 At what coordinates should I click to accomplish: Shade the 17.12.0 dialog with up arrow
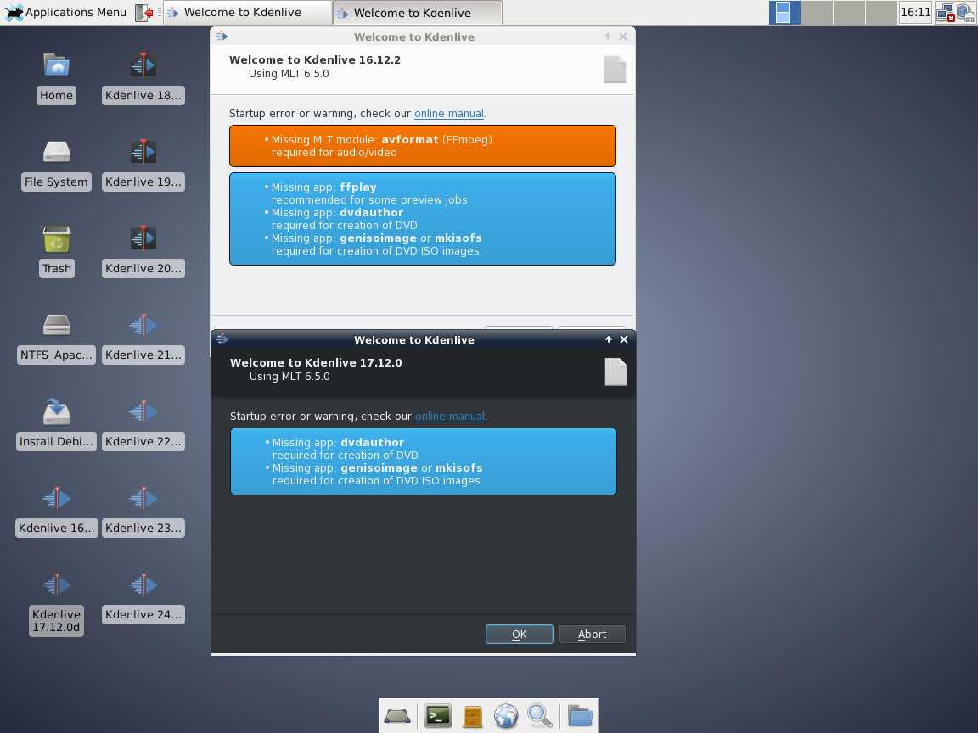[x=608, y=339]
